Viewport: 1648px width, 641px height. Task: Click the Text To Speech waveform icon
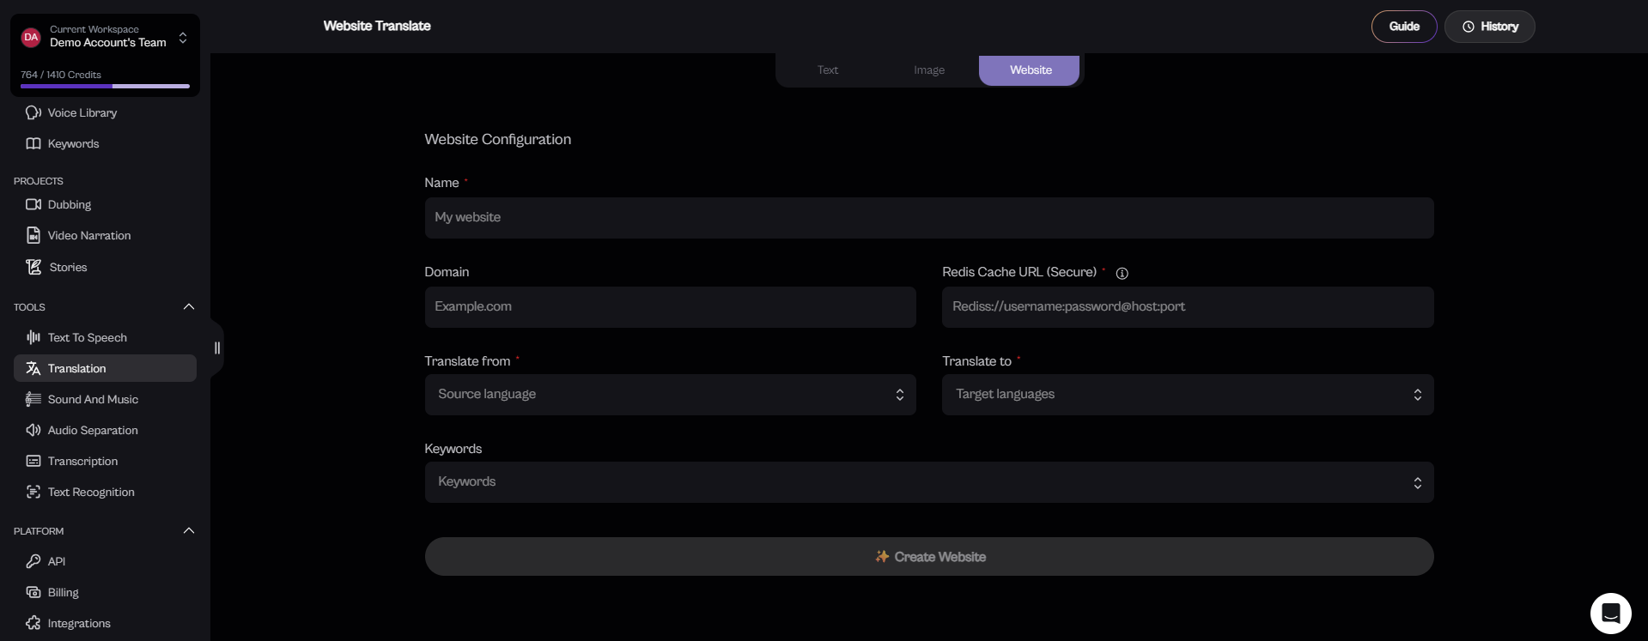pyautogui.click(x=33, y=337)
